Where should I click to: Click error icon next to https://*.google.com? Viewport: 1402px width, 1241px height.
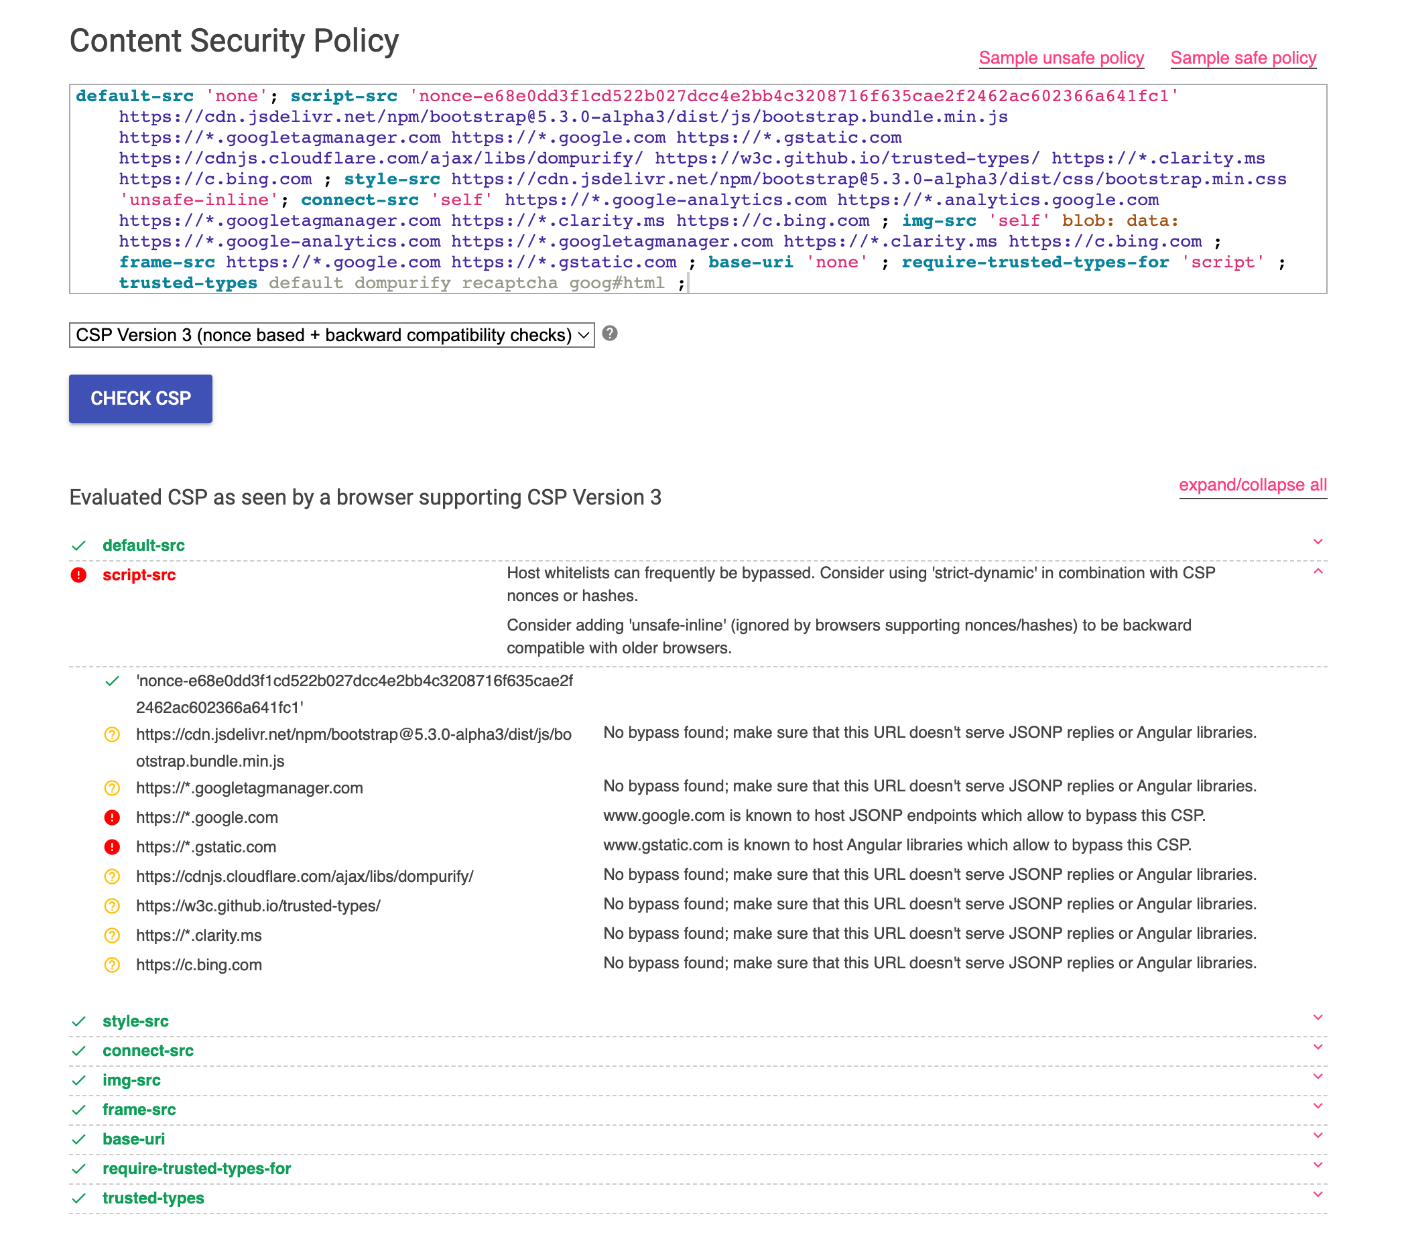(112, 818)
